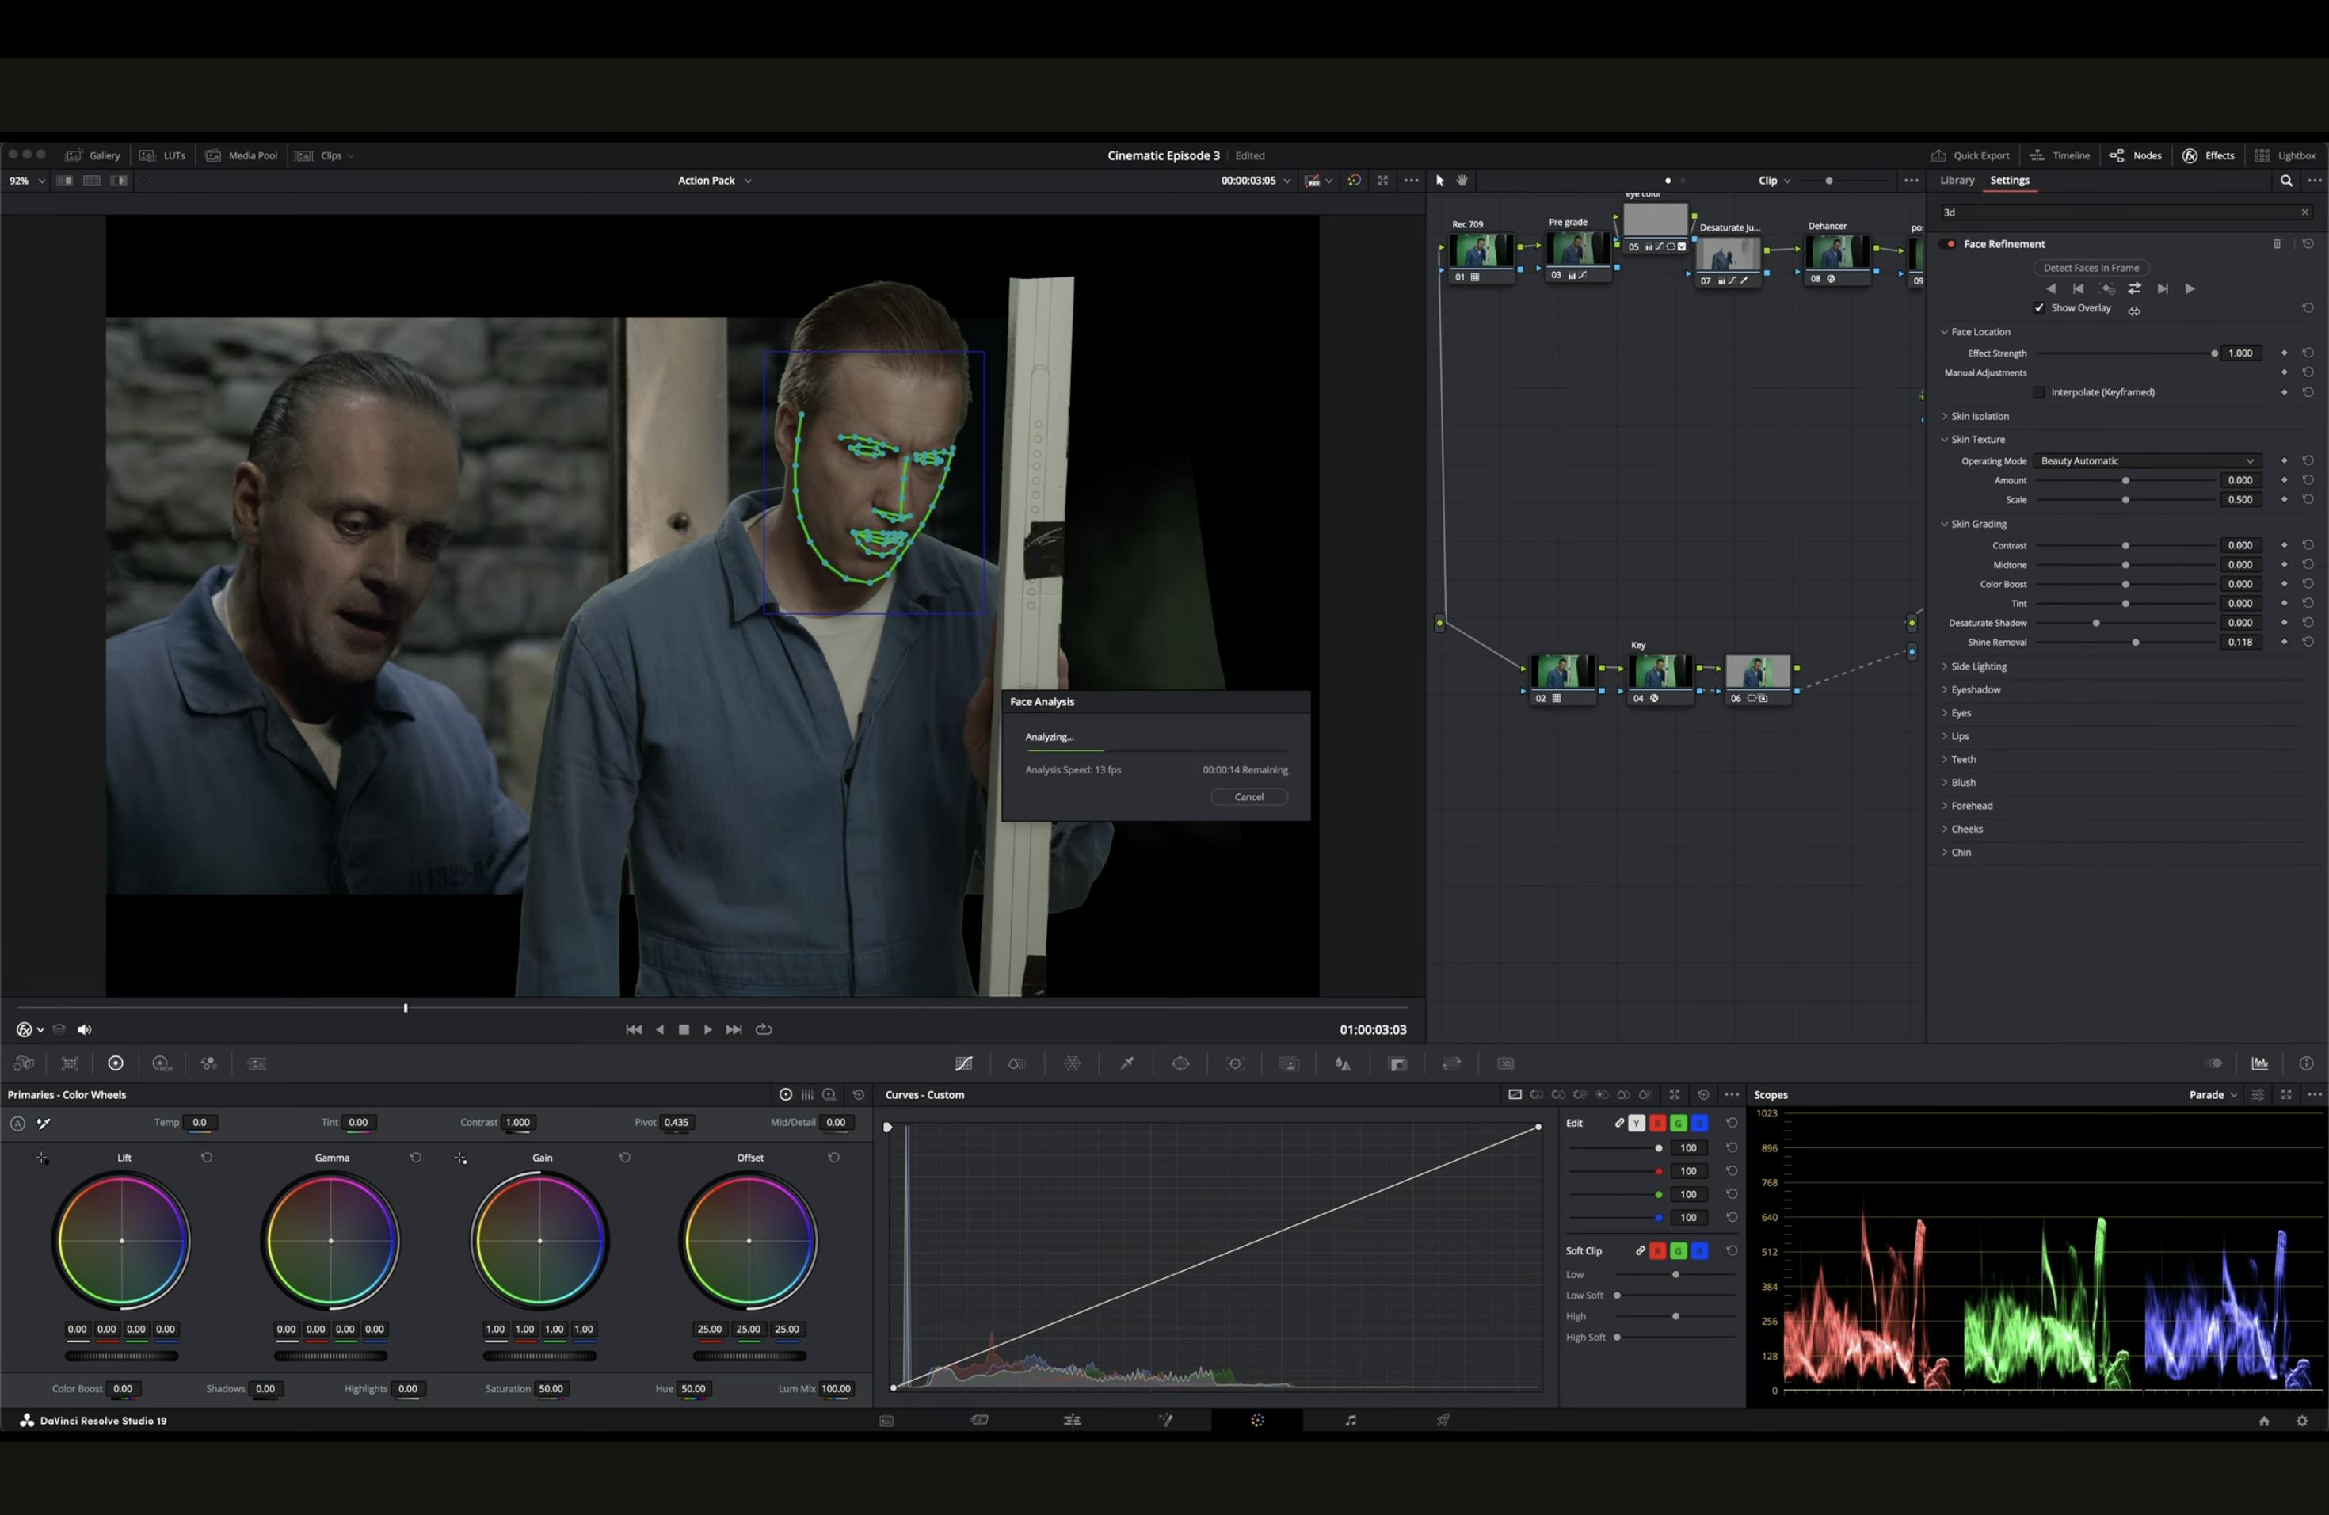Image resolution: width=2329 pixels, height=1515 pixels.
Task: Click the Gain color wheel center
Action: [x=540, y=1241]
